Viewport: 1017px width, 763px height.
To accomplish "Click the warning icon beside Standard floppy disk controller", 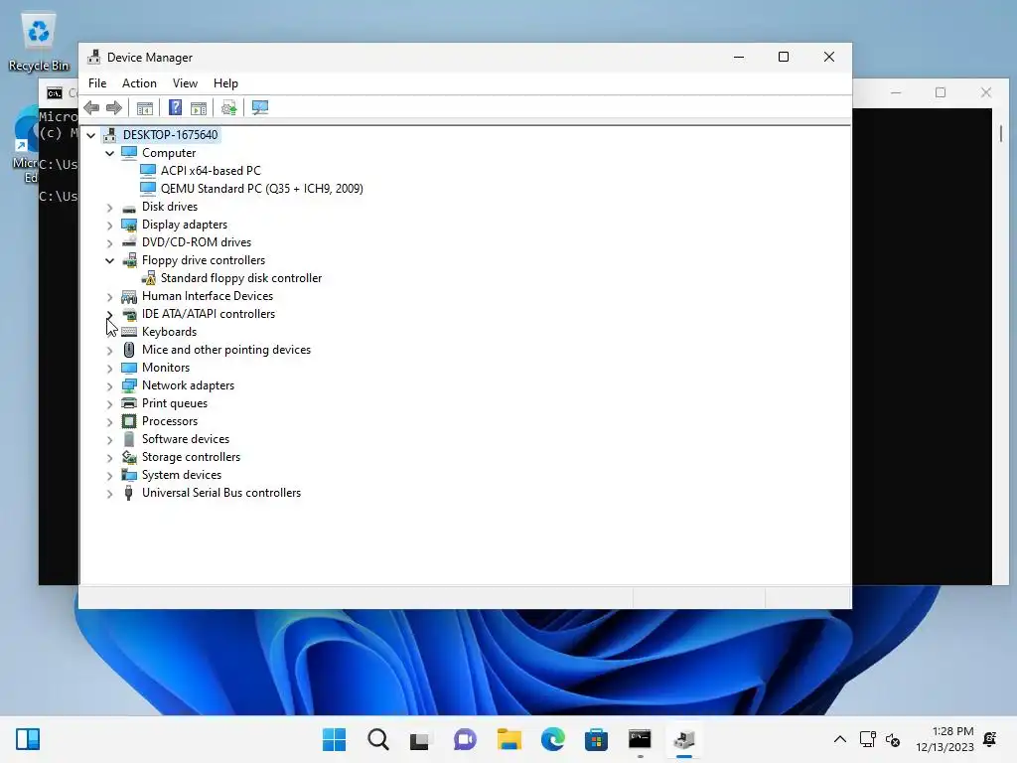I will tap(149, 278).
